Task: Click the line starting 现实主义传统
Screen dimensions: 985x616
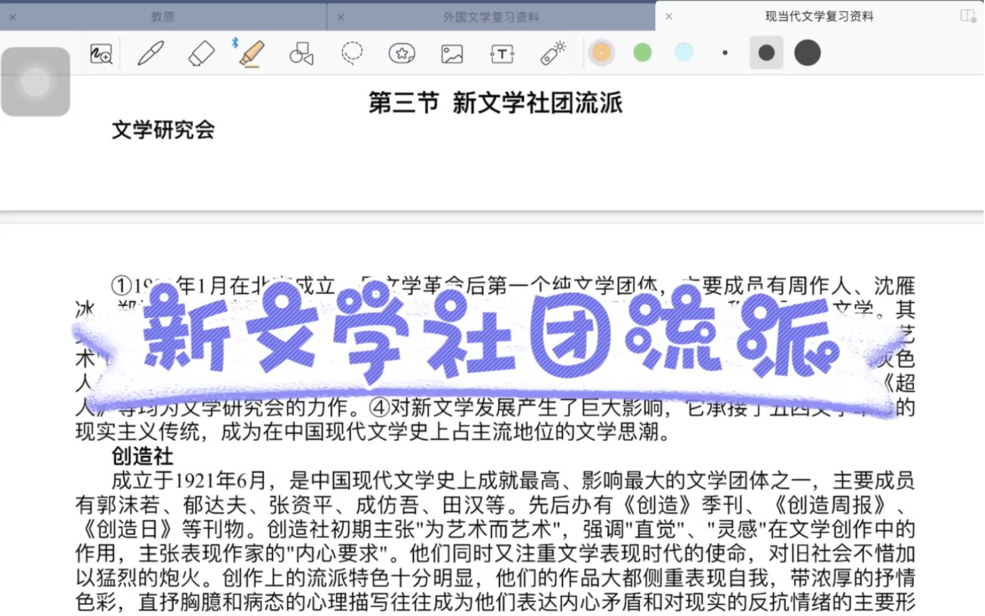Action: [x=373, y=431]
